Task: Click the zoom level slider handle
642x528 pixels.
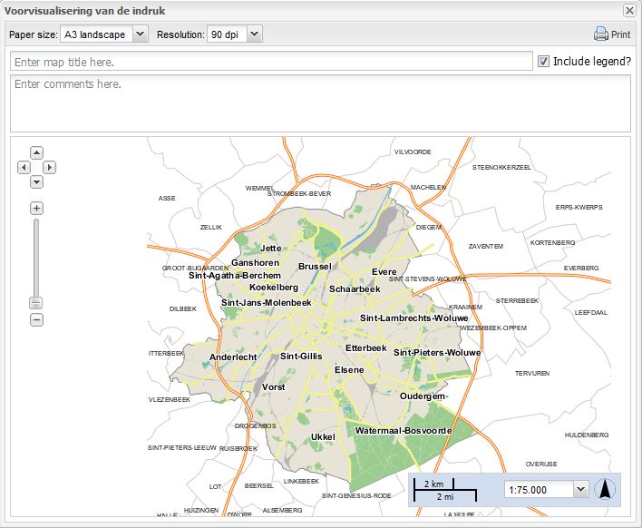Action: point(36,302)
